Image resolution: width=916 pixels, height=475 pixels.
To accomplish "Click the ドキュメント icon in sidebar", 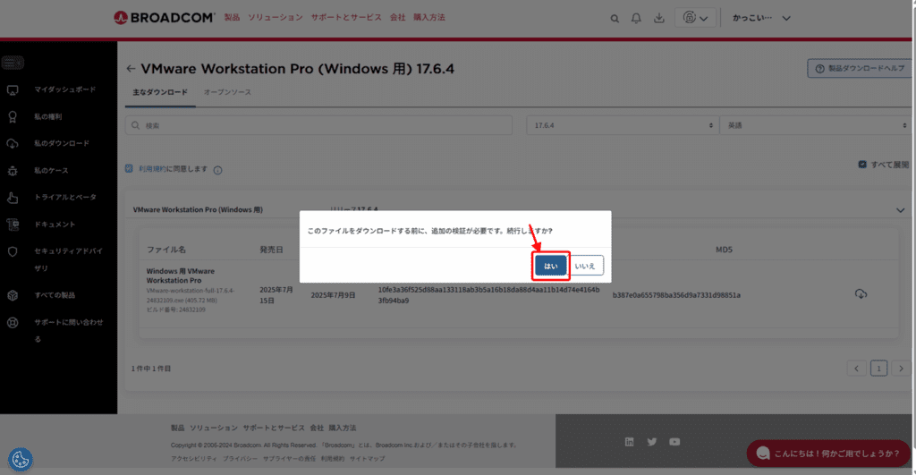I will pyautogui.click(x=13, y=225).
